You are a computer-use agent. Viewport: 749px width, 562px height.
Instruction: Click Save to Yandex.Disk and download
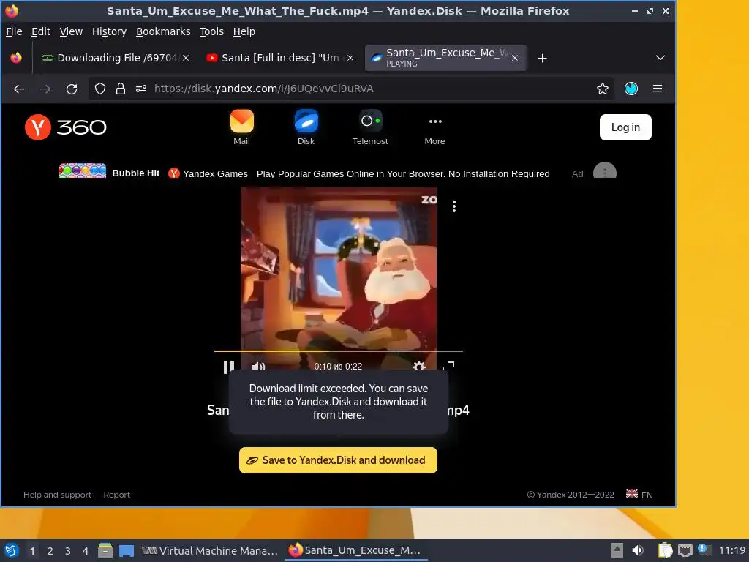pyautogui.click(x=338, y=460)
